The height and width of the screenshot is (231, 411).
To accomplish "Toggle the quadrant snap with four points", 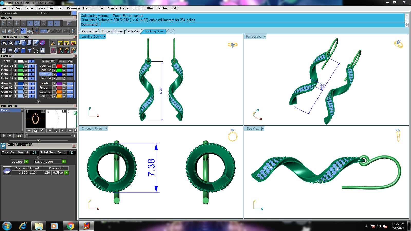I will coord(37,23).
